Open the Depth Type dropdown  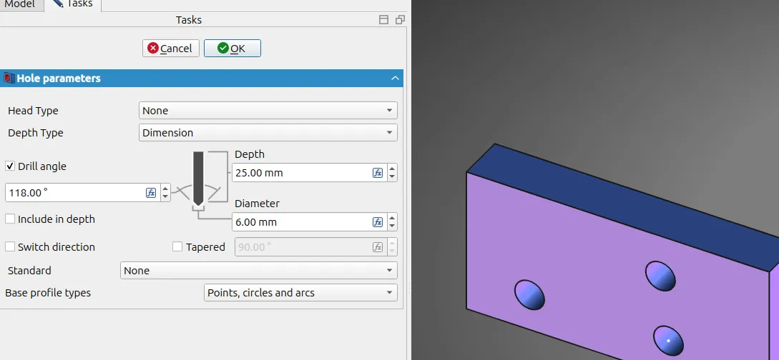(x=268, y=133)
